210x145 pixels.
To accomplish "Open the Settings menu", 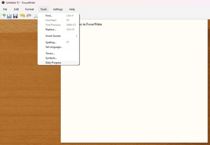I will pos(58,9).
